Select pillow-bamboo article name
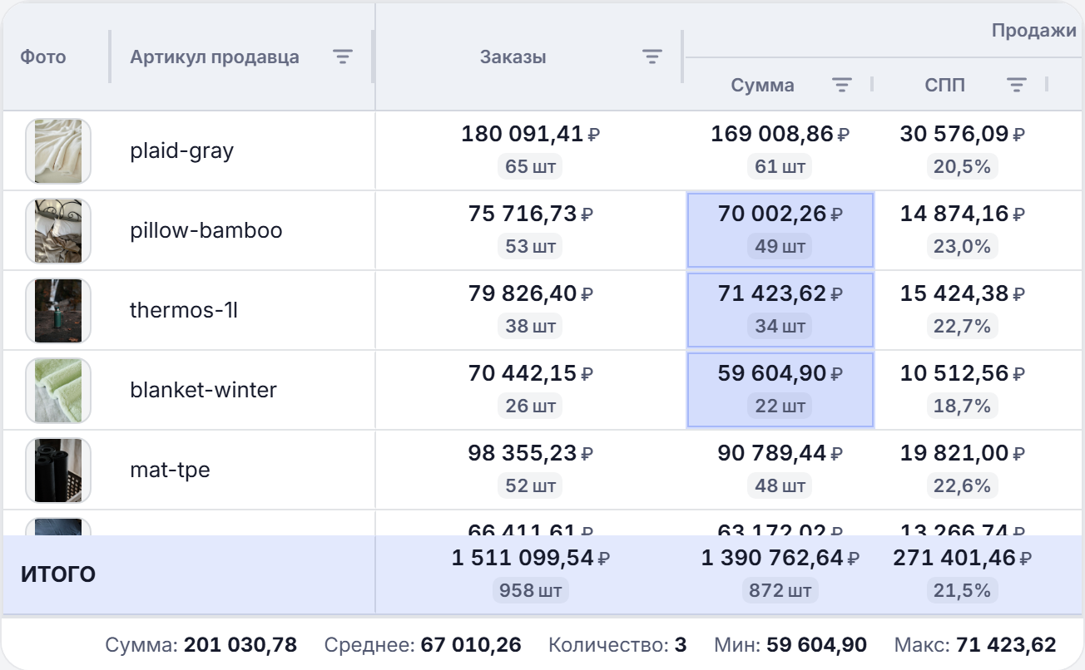 [206, 230]
